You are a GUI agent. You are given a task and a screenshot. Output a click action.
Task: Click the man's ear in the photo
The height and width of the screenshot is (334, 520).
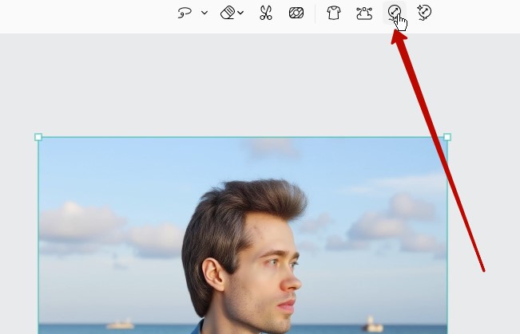[213, 273]
